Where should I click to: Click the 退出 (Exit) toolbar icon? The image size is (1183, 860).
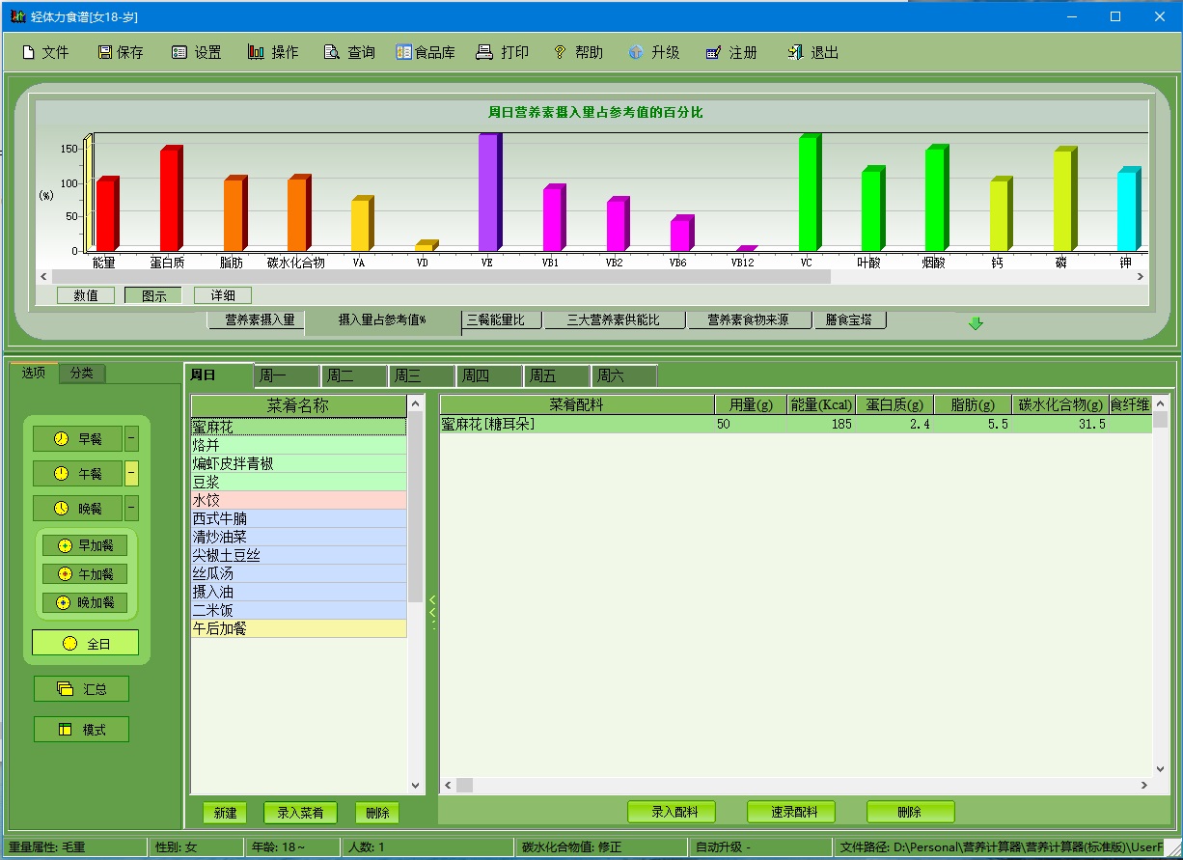pos(795,53)
